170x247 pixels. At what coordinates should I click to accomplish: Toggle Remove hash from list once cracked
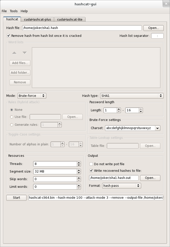(8, 36)
